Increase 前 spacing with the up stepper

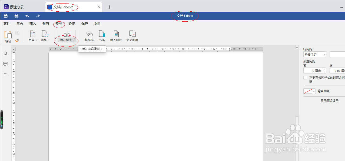click(324, 69)
